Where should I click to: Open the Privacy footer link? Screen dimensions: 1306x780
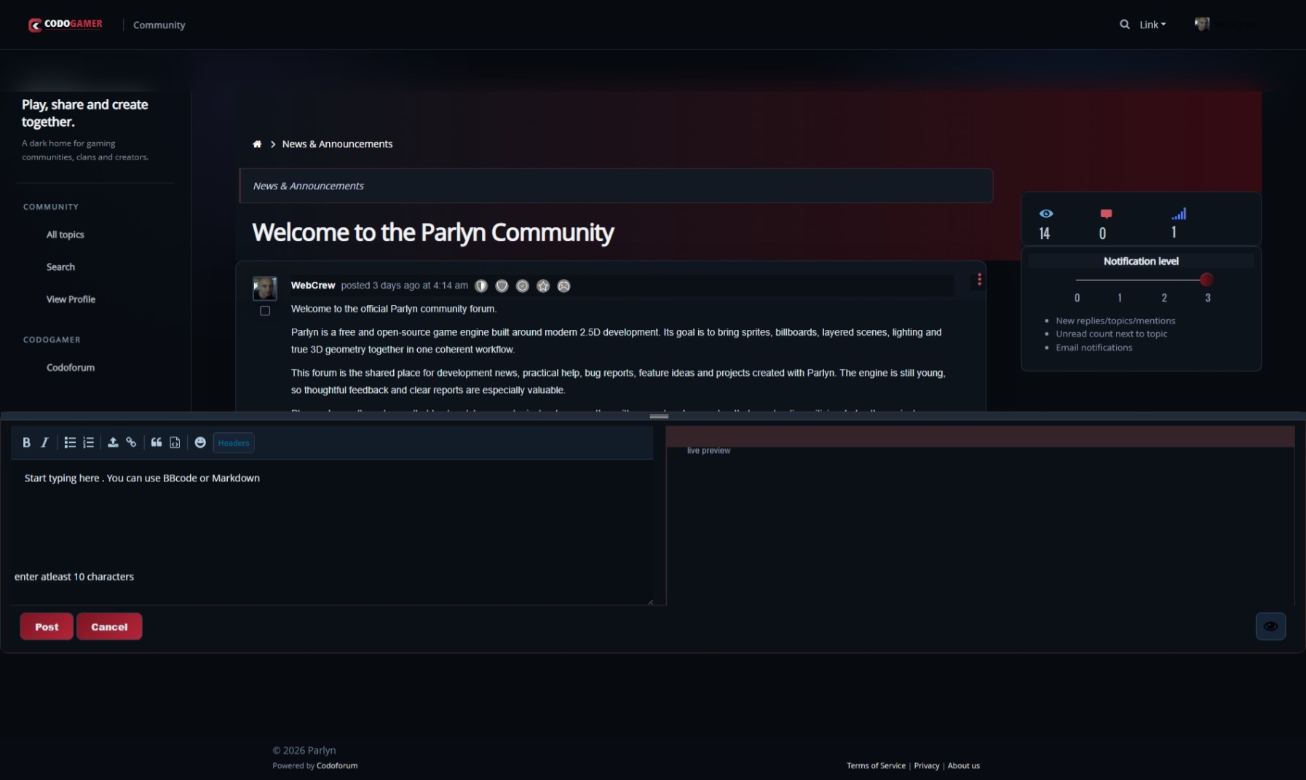[927, 766]
